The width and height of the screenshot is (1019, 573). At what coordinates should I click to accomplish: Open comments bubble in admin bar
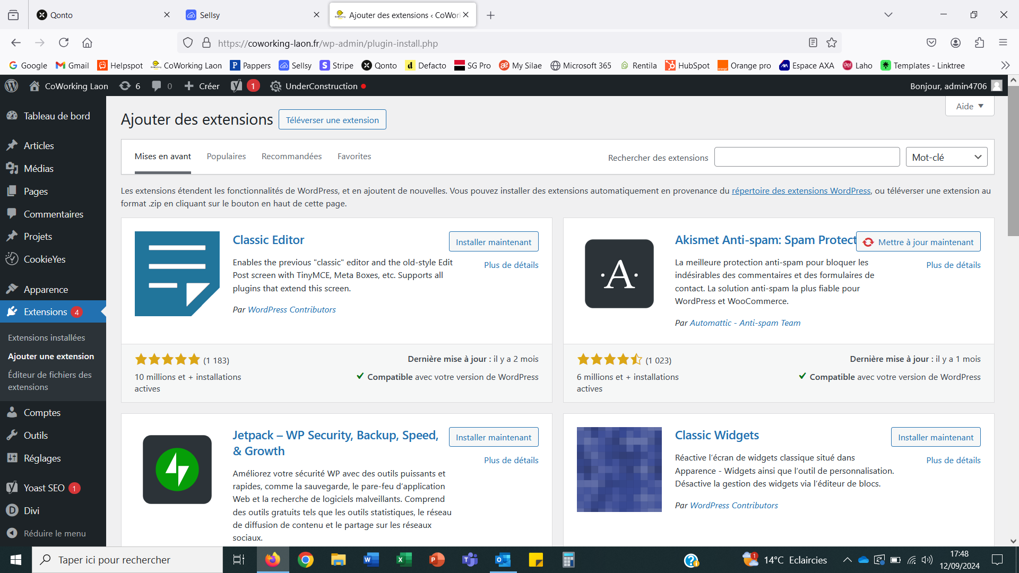pos(162,86)
